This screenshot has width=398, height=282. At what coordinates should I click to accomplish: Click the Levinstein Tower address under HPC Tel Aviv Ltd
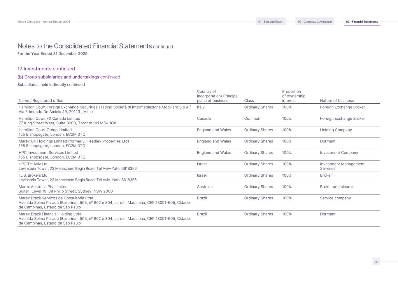(78, 169)
